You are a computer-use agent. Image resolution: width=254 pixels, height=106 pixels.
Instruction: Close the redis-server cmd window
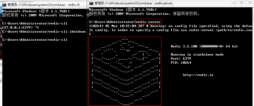coord(250,3)
